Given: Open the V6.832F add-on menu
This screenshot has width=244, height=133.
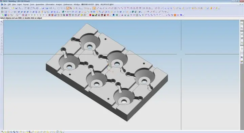Looking at the screenshot, I should 88,4.
